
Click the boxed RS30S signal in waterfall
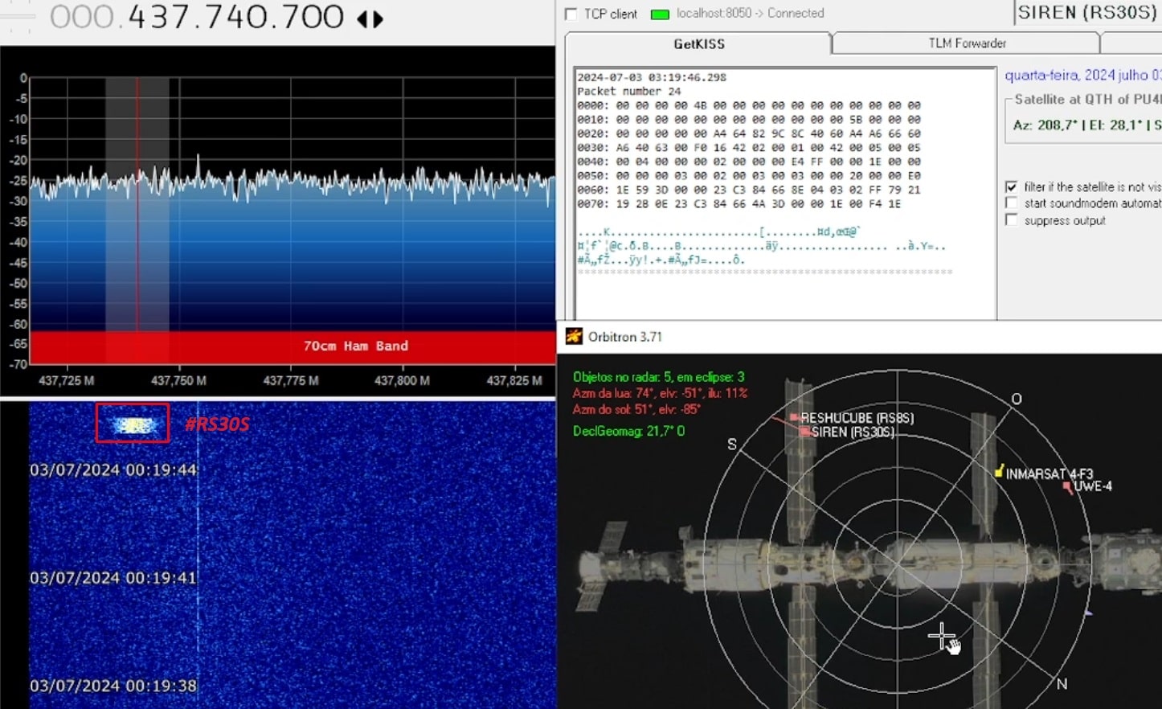point(133,424)
